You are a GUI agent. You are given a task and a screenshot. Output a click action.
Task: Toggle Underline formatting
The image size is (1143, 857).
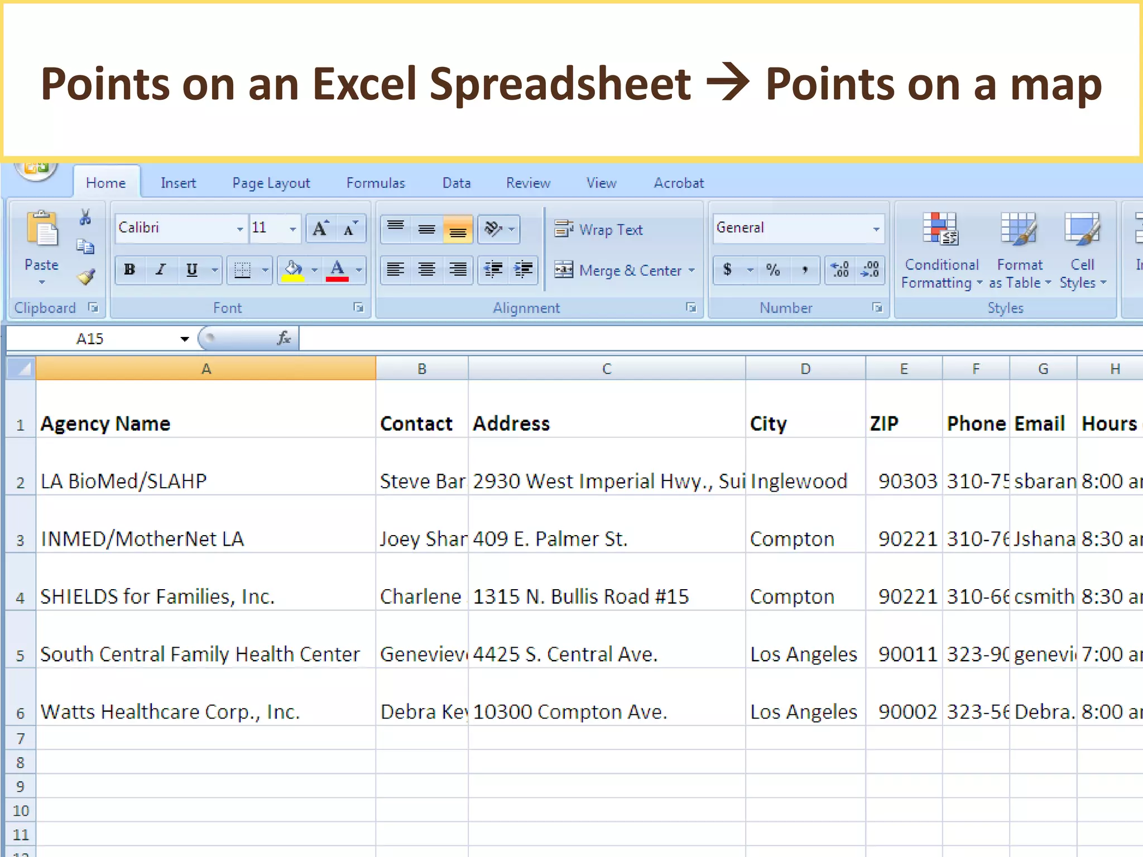191,270
